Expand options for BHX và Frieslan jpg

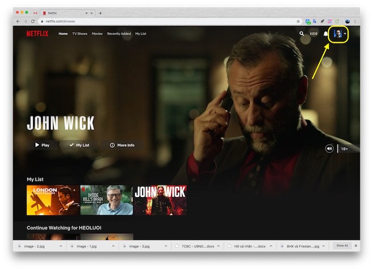[324, 246]
